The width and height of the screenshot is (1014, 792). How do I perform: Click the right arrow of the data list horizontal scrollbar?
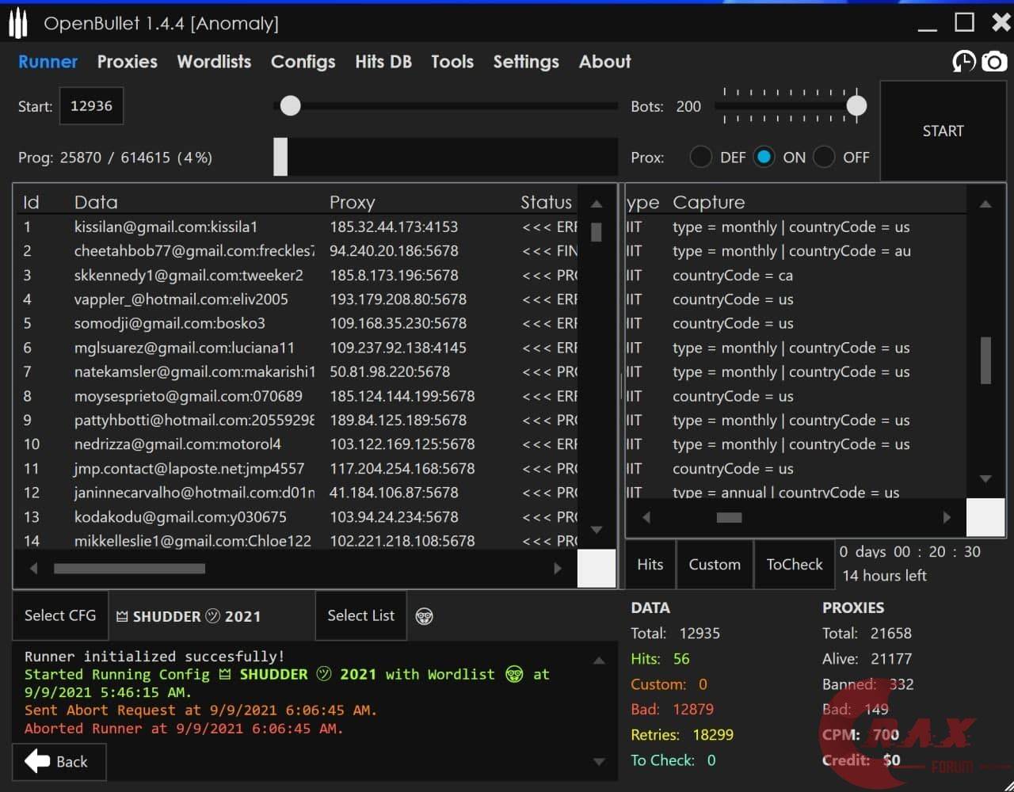coord(558,568)
